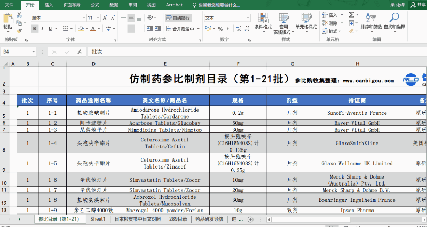Toggle align text left
Screen dimensions: 427x227
pos(123,29)
